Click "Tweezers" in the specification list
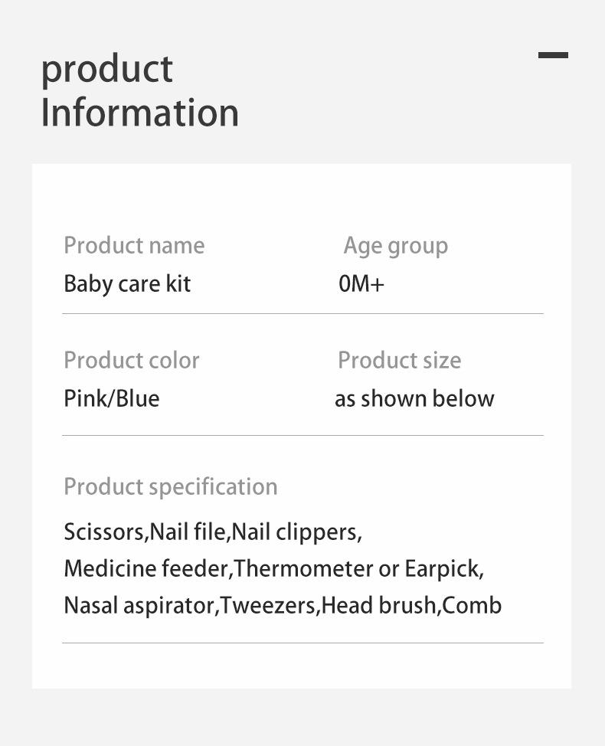This screenshot has width=605, height=746. coord(268,606)
